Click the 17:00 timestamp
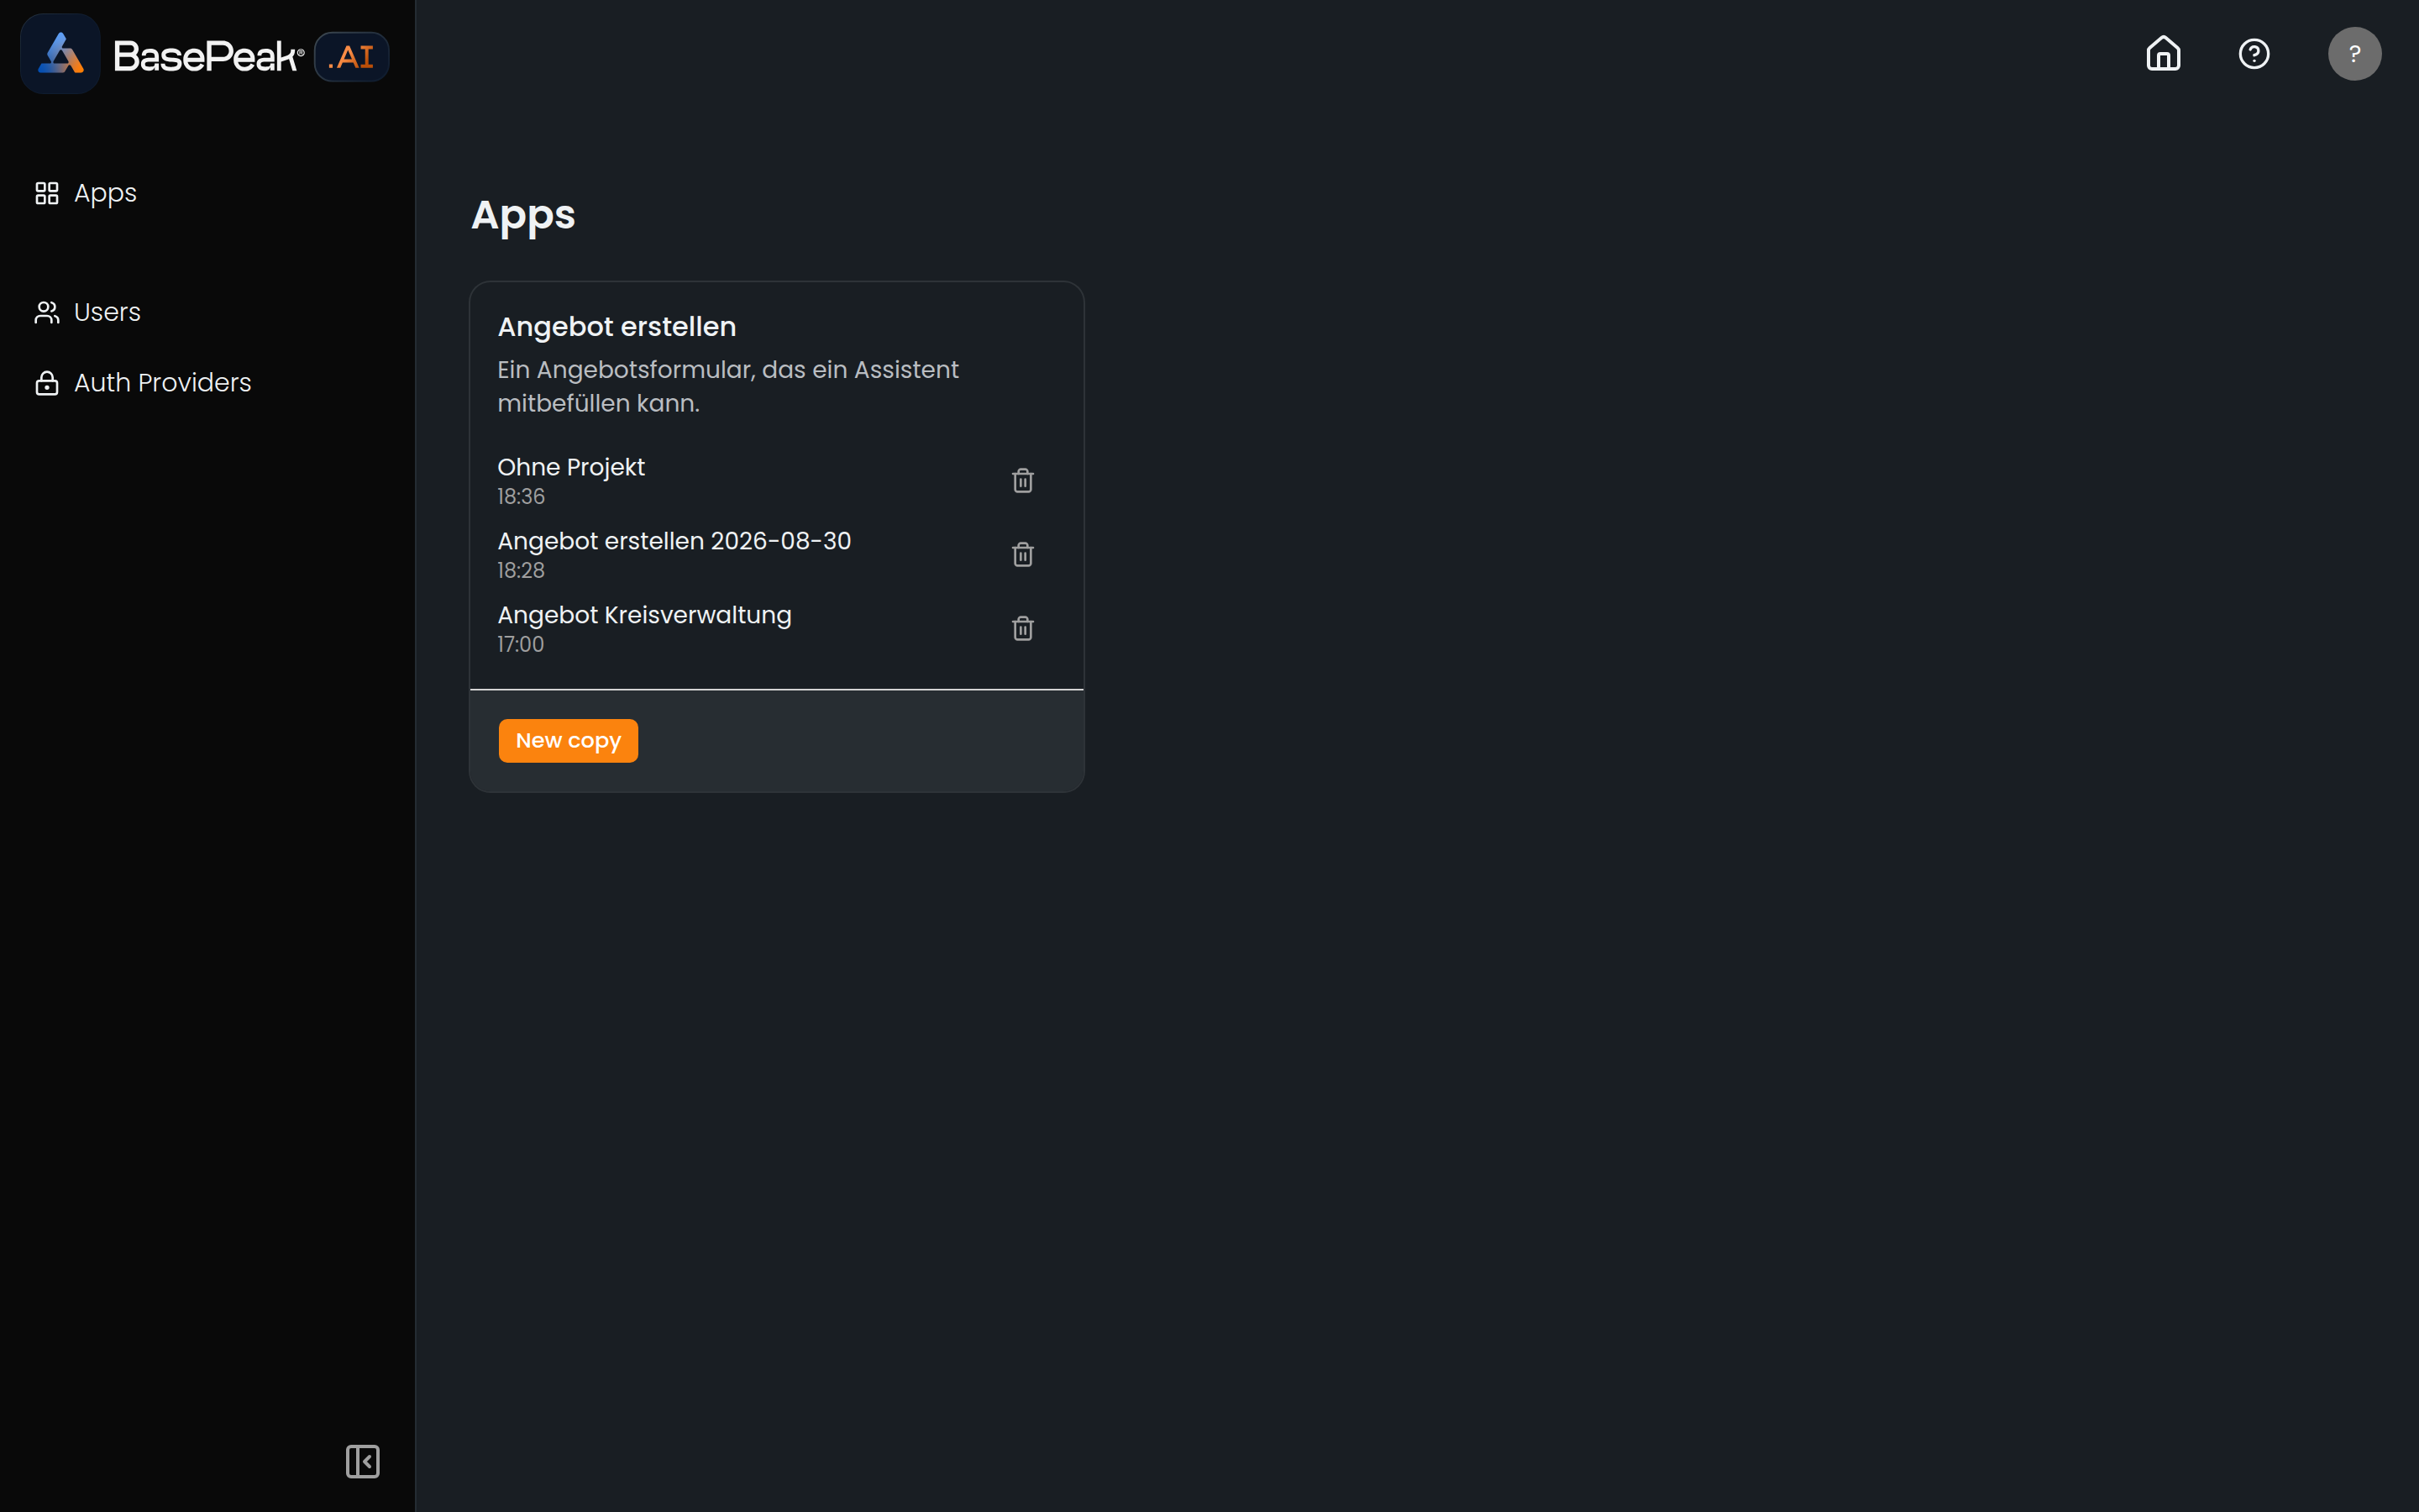Viewport: 2419px width, 1512px height. click(521, 645)
